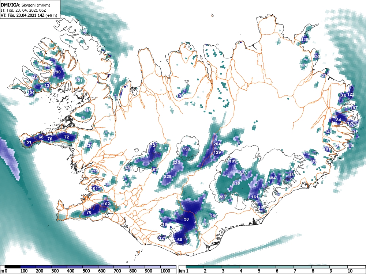The height and width of the screenshot is (274, 366).
Task: Select the 'IT: Fös. 23. 04. 2021 06Z' line
Action: tap(23, 10)
